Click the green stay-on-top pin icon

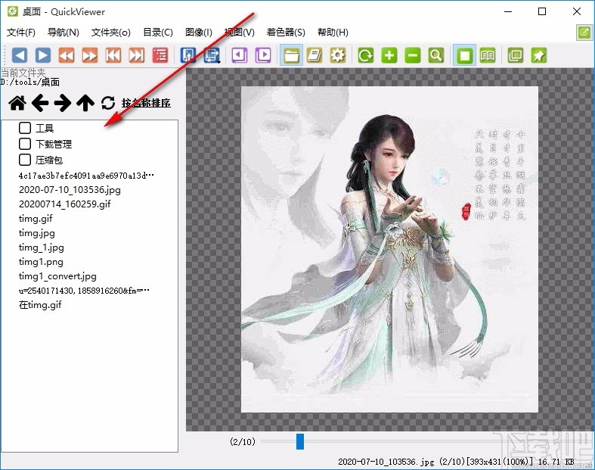(539, 55)
